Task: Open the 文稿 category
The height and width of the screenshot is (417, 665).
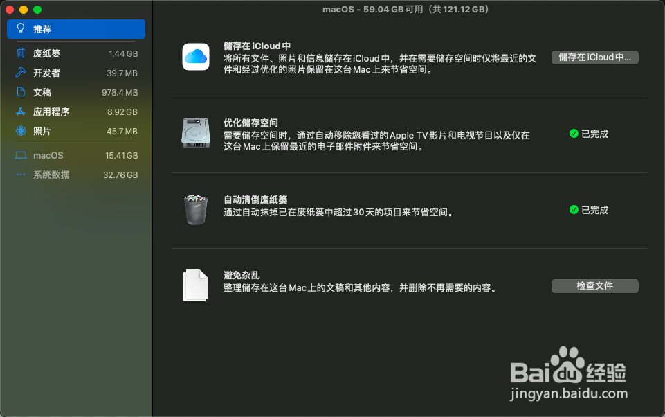Action: click(x=76, y=93)
